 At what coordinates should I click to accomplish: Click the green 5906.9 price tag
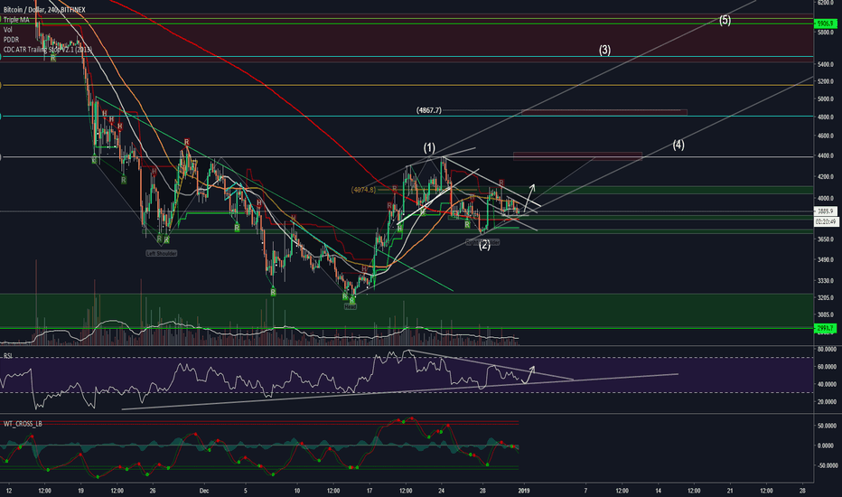tap(825, 23)
